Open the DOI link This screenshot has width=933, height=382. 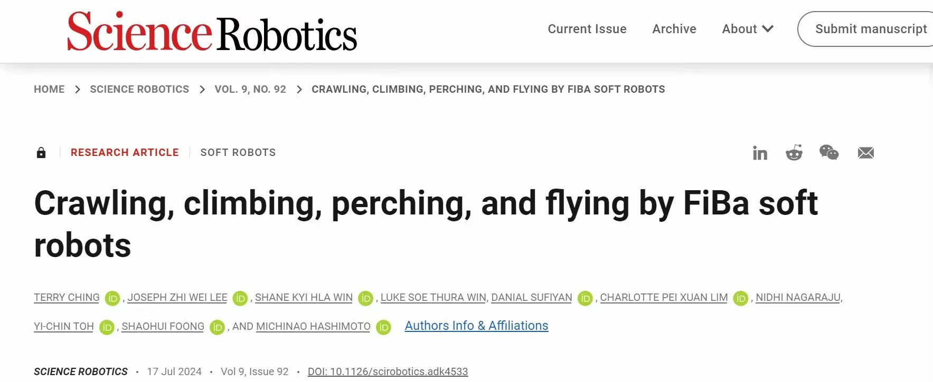388,371
